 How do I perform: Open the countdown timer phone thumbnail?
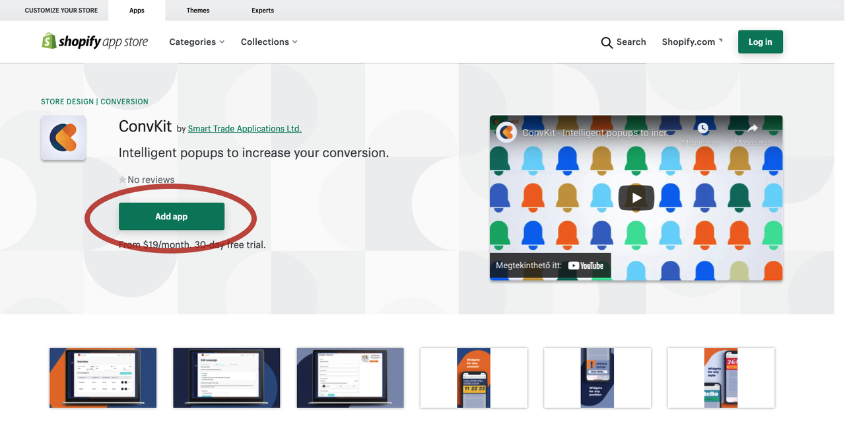point(474,378)
